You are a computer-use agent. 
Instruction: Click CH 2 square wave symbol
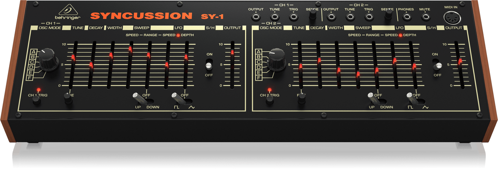(411, 107)
